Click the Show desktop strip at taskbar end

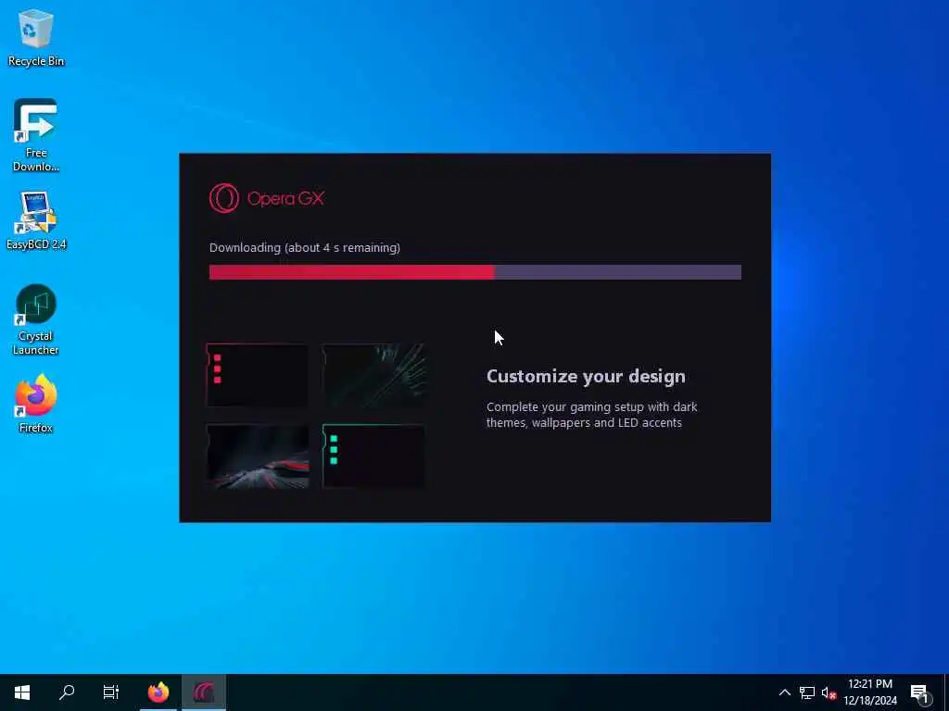(x=946, y=692)
